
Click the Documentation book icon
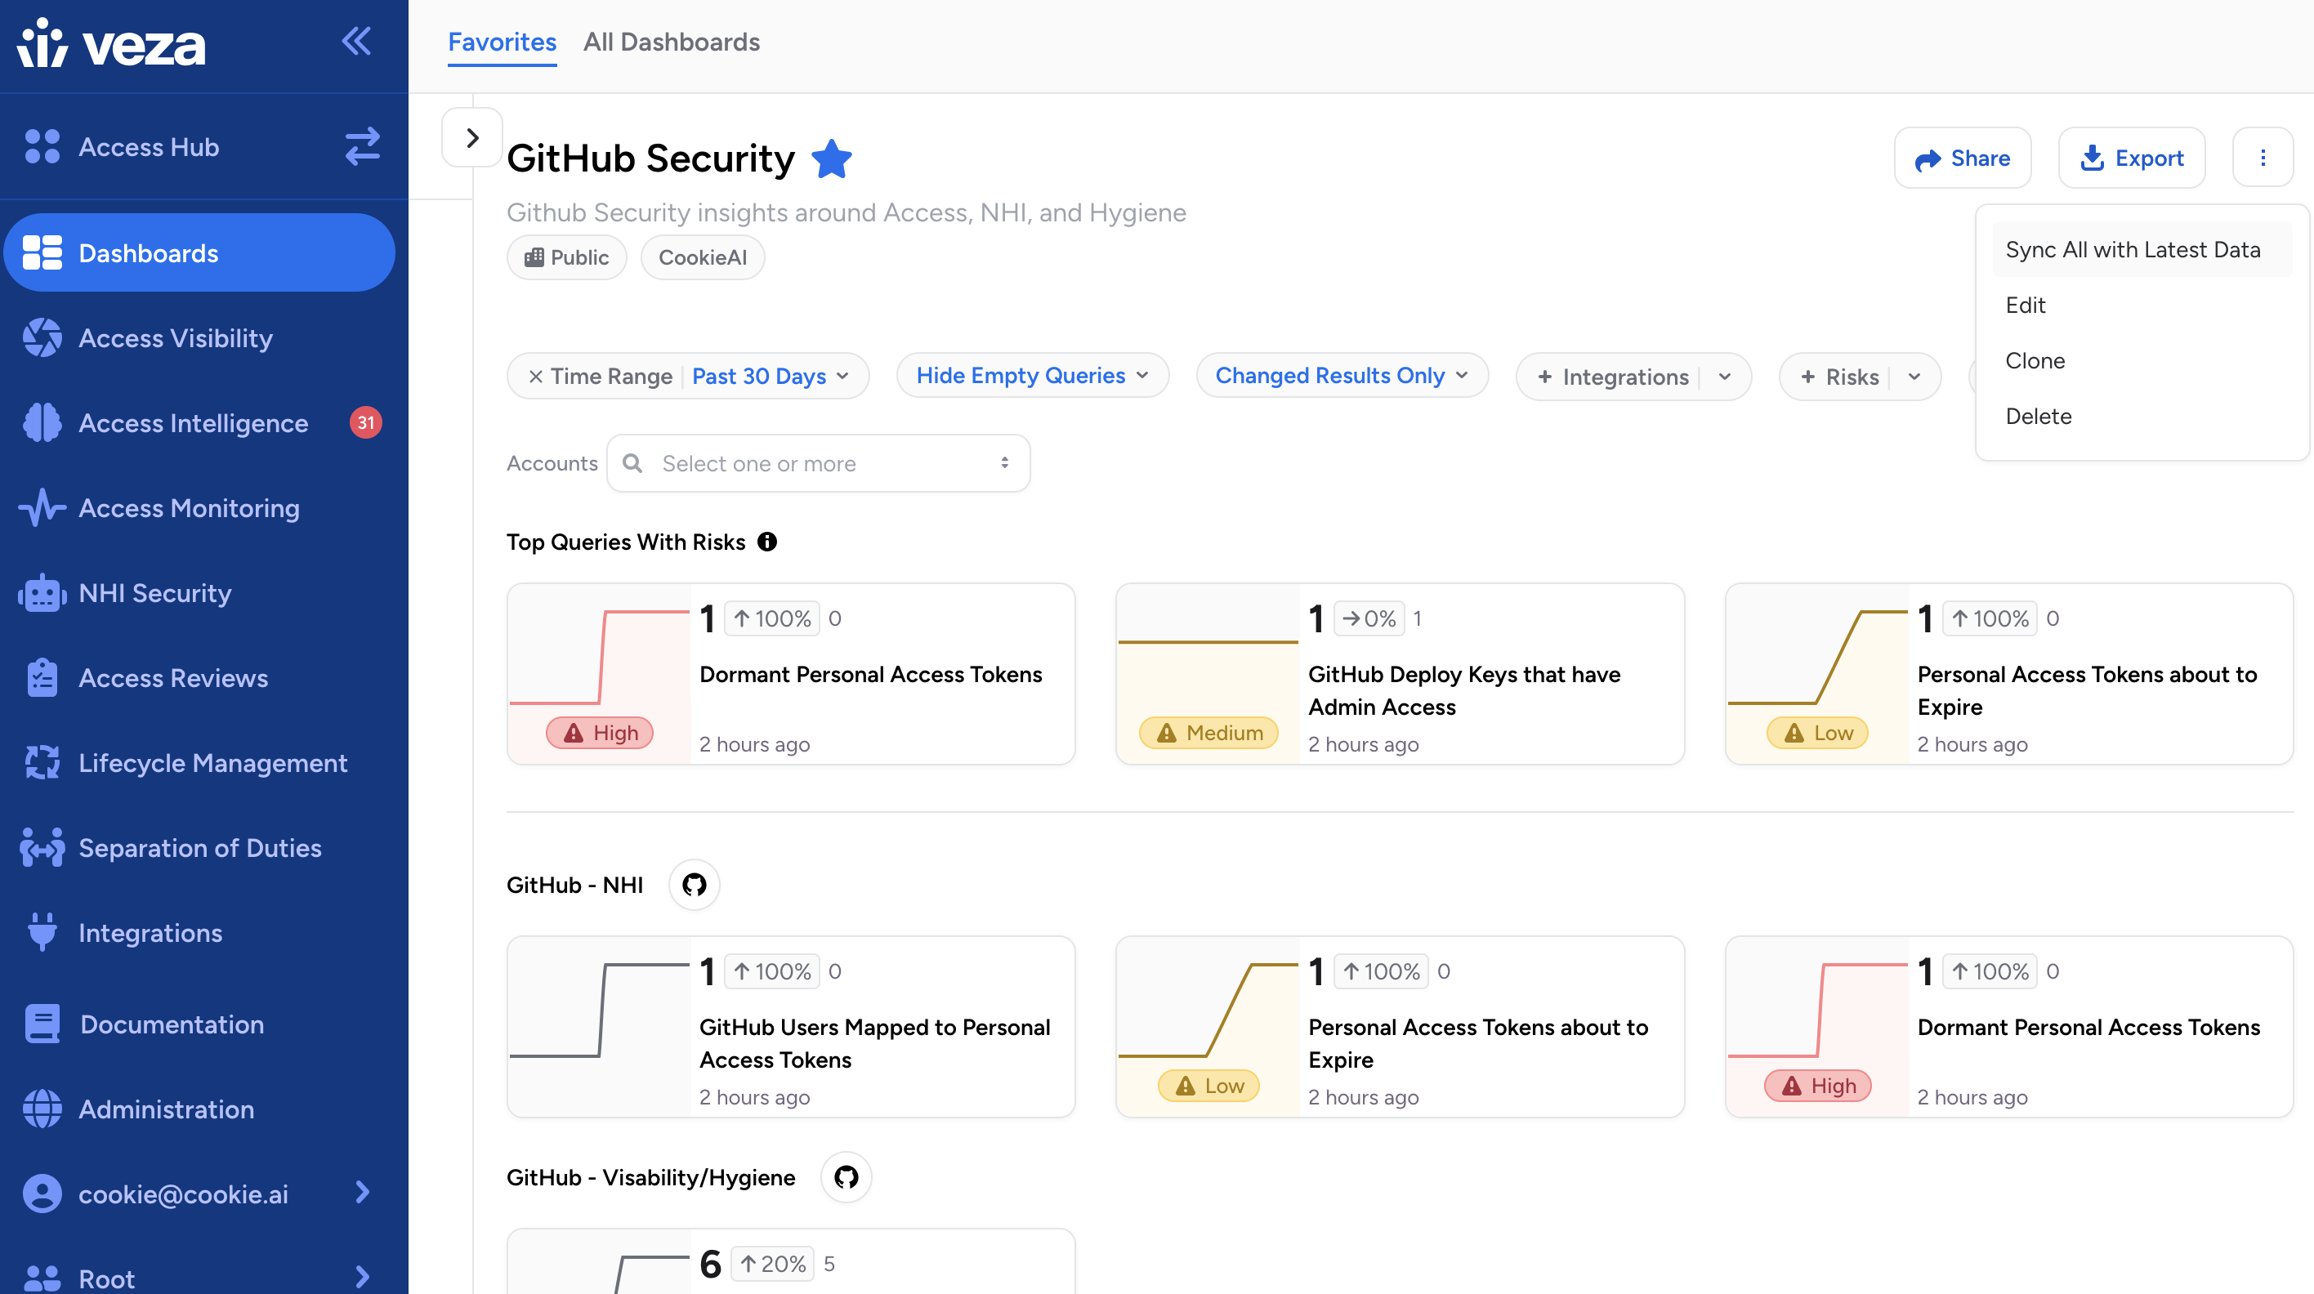[42, 1024]
